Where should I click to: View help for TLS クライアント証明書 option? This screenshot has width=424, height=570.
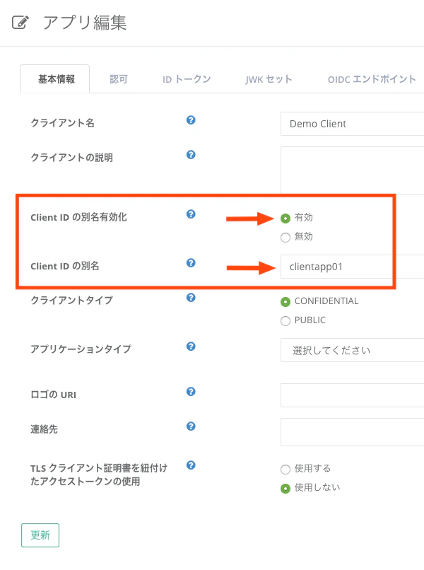coord(190,465)
